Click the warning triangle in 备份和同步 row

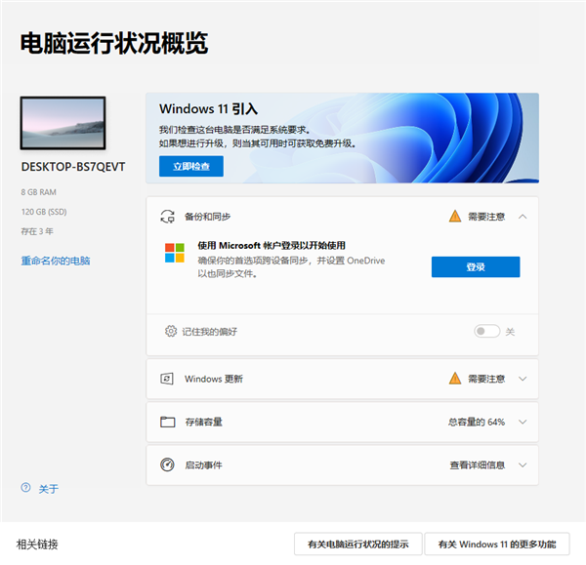pos(455,216)
